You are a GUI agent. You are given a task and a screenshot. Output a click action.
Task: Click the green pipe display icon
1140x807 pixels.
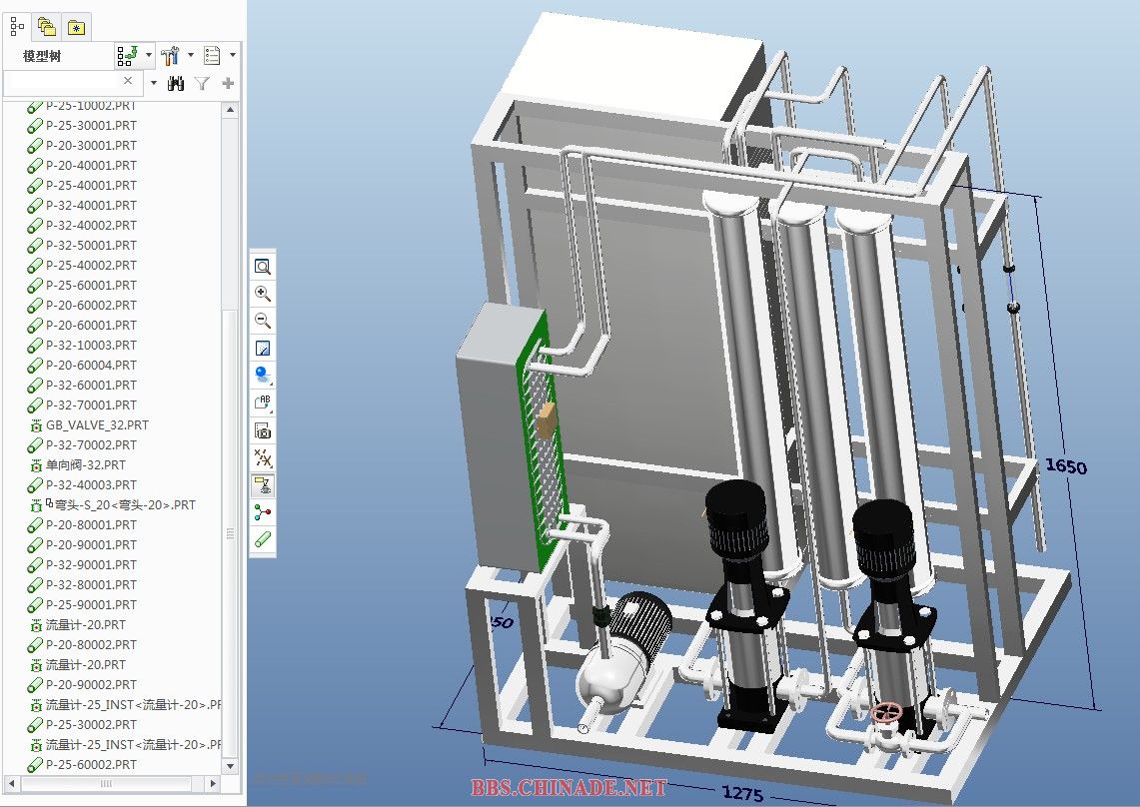coord(263,539)
